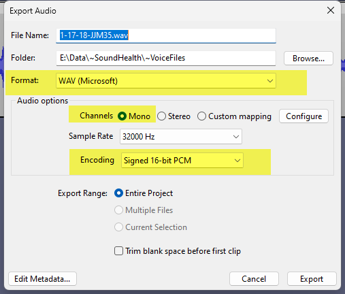Click the Sample Rate chevron arrow
Image resolution: width=345 pixels, height=294 pixels.
[236, 137]
